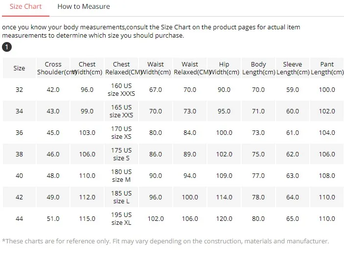Click the Sleeve Length(cm) column header

click(293, 68)
